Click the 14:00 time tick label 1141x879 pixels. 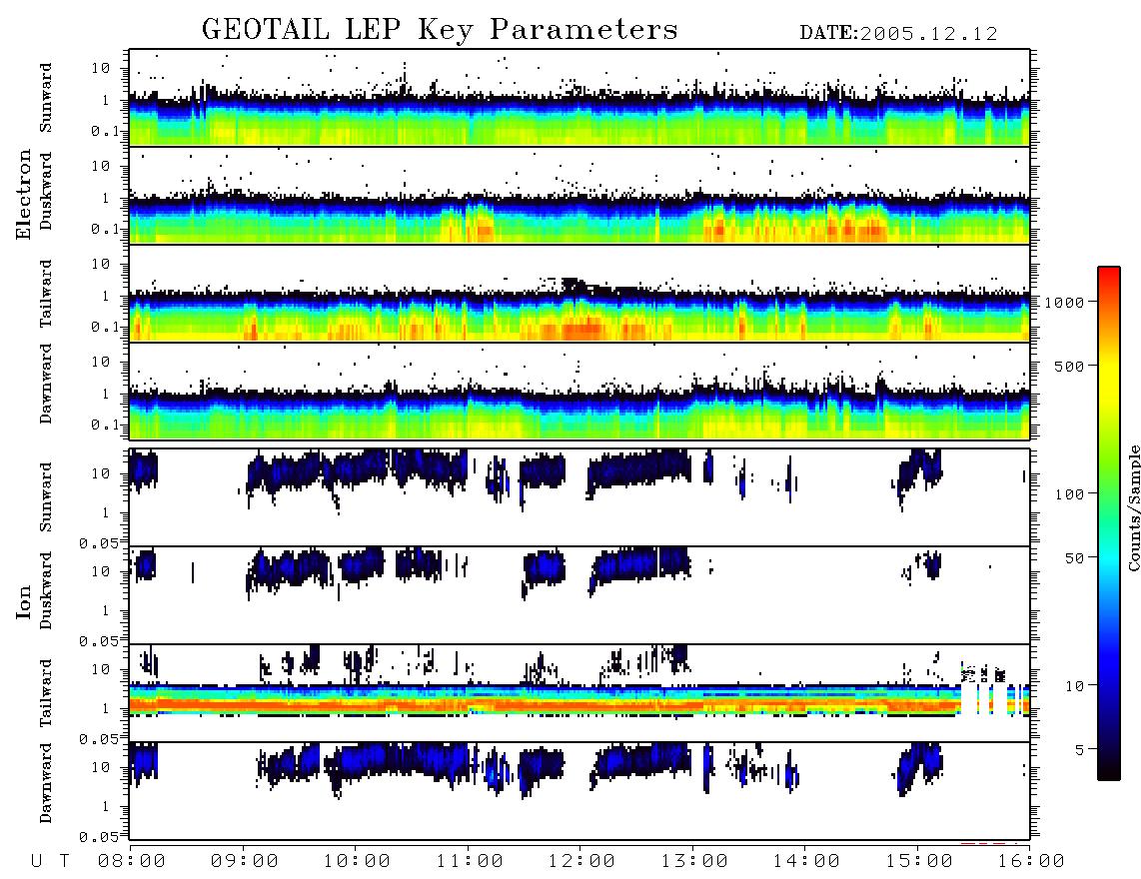click(806, 861)
